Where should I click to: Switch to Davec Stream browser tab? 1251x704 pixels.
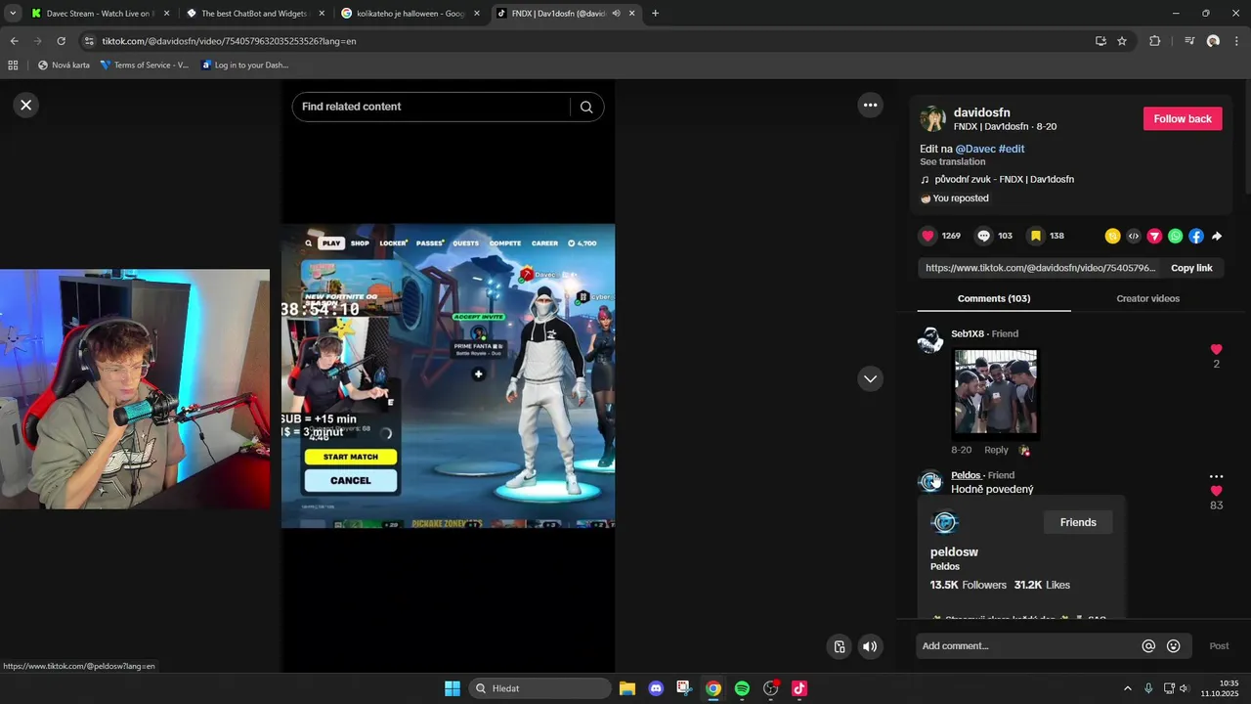tap(100, 14)
